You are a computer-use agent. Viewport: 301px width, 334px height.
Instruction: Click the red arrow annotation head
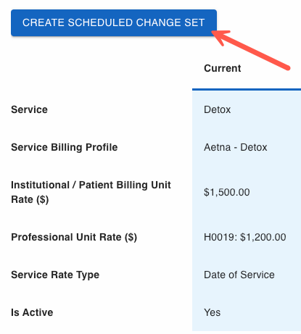[x=220, y=37]
